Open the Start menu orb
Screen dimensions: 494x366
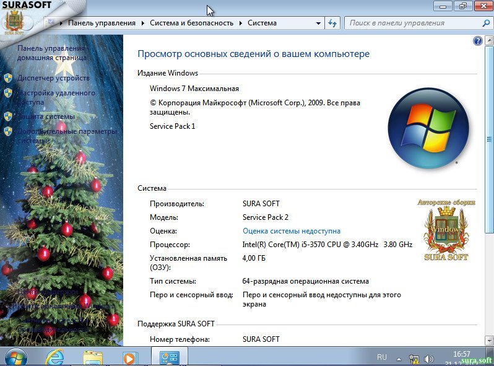click(16, 358)
